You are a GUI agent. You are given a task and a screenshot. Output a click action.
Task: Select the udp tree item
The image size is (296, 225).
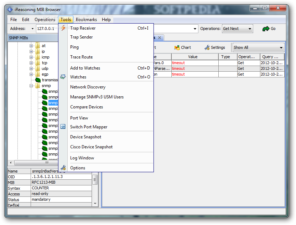click(45, 68)
